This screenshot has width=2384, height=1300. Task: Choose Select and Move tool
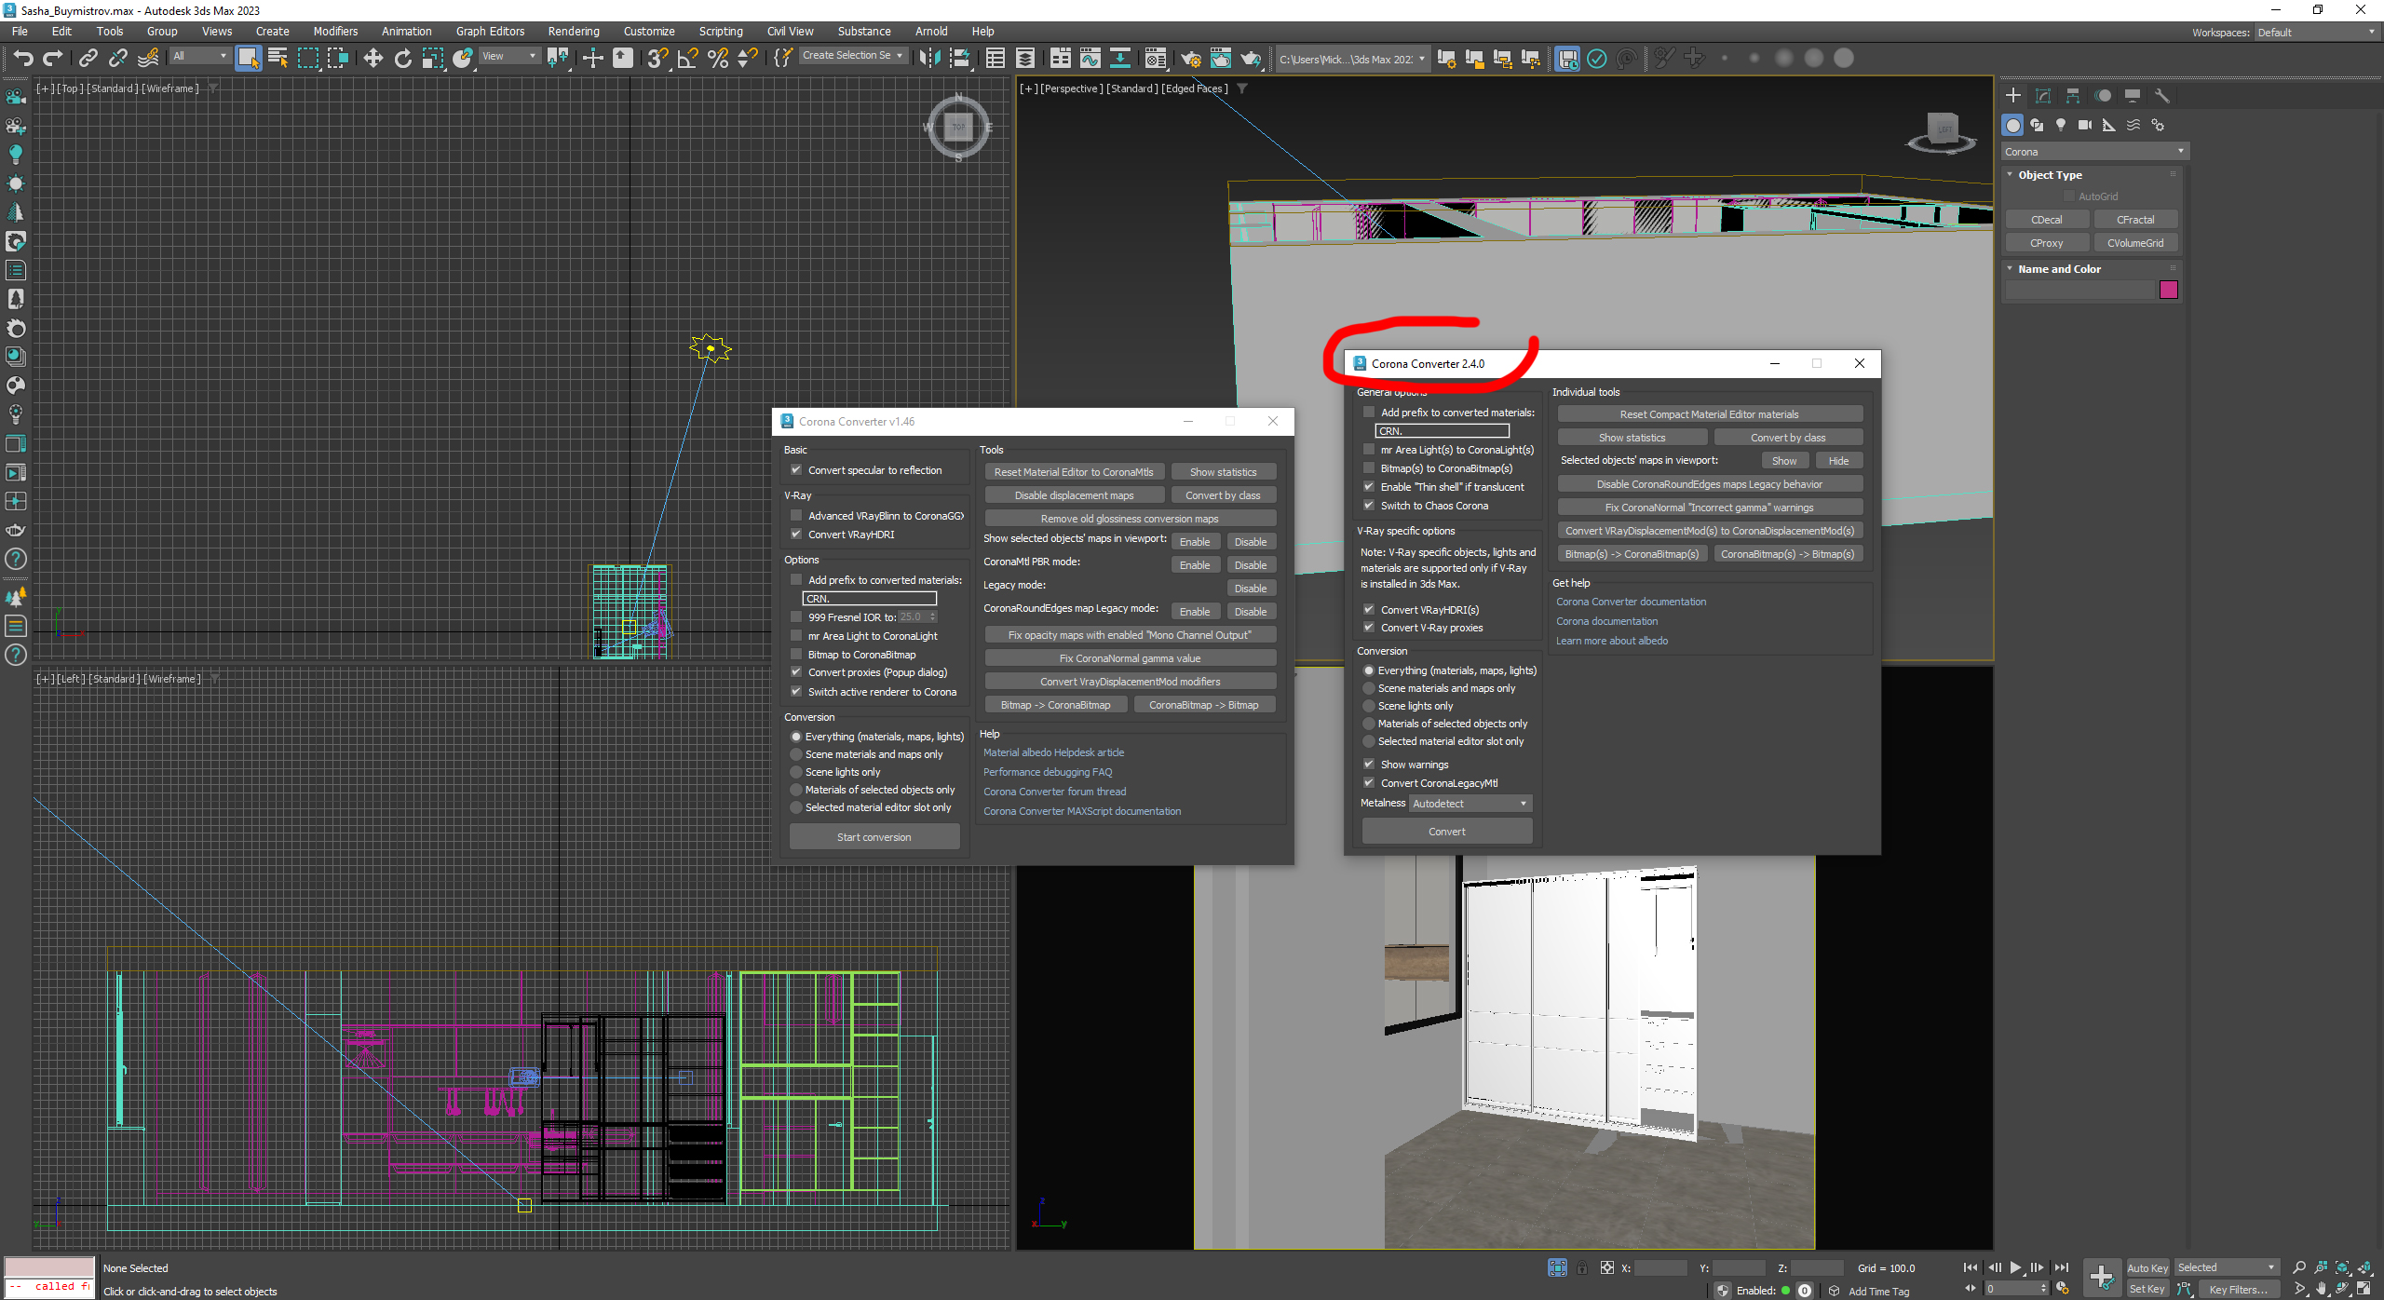click(x=372, y=59)
